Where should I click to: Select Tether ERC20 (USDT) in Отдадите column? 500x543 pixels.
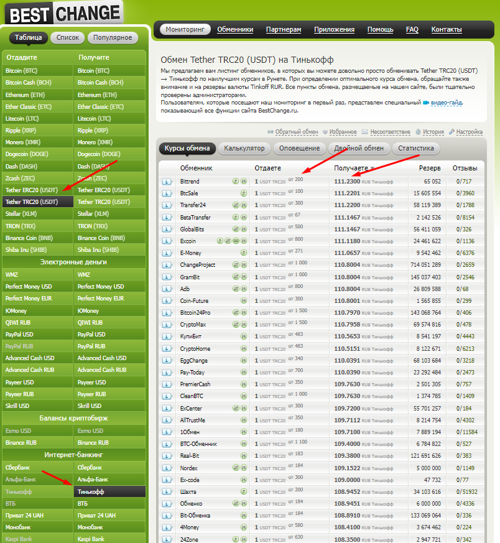coord(38,190)
